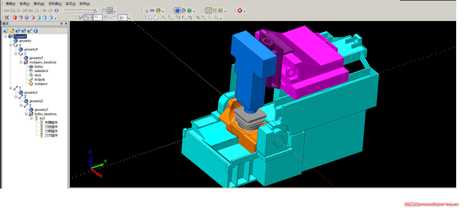Collapse the Unnamed root tree node
The width and height of the screenshot is (464, 208).
click(x=5, y=36)
